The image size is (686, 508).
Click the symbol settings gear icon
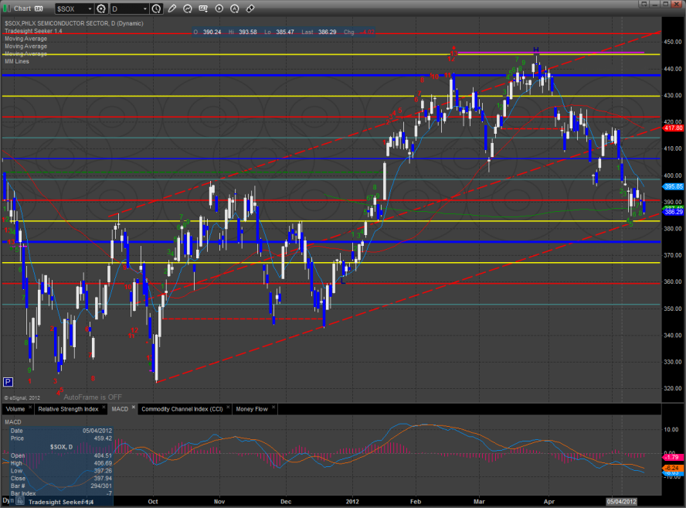click(101, 9)
